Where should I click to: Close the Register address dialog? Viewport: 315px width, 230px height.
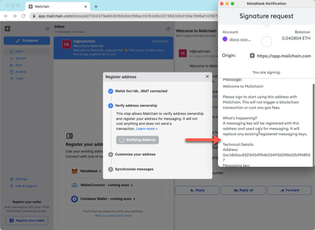[207, 76]
